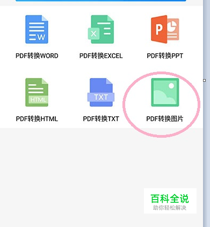Viewport: 210px width, 227px height.
Task: Select the PDF转换WORD label
Action: (x=37, y=56)
